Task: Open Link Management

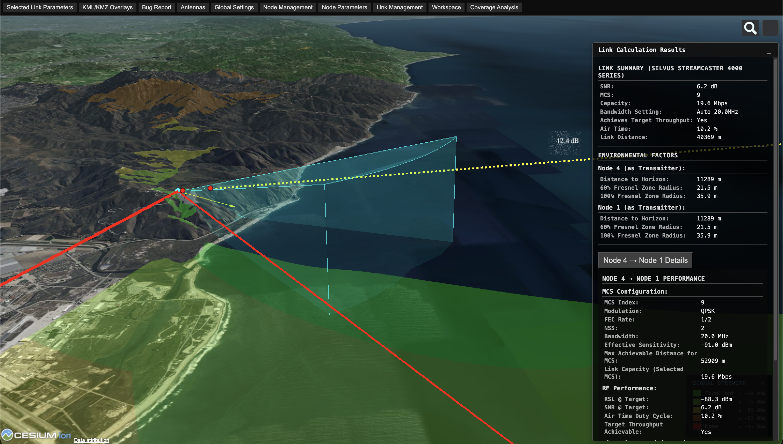Action: (399, 7)
